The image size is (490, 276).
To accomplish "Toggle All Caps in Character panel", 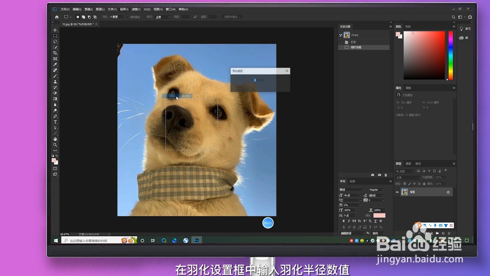I will tap(354, 221).
